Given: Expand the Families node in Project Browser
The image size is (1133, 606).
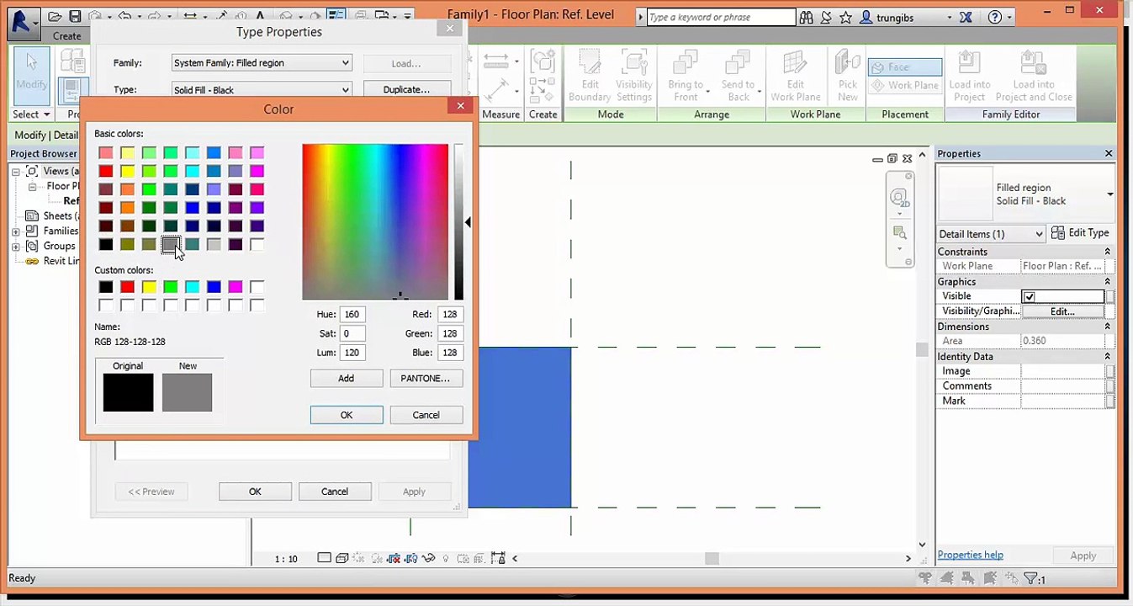Looking at the screenshot, I should click(16, 231).
